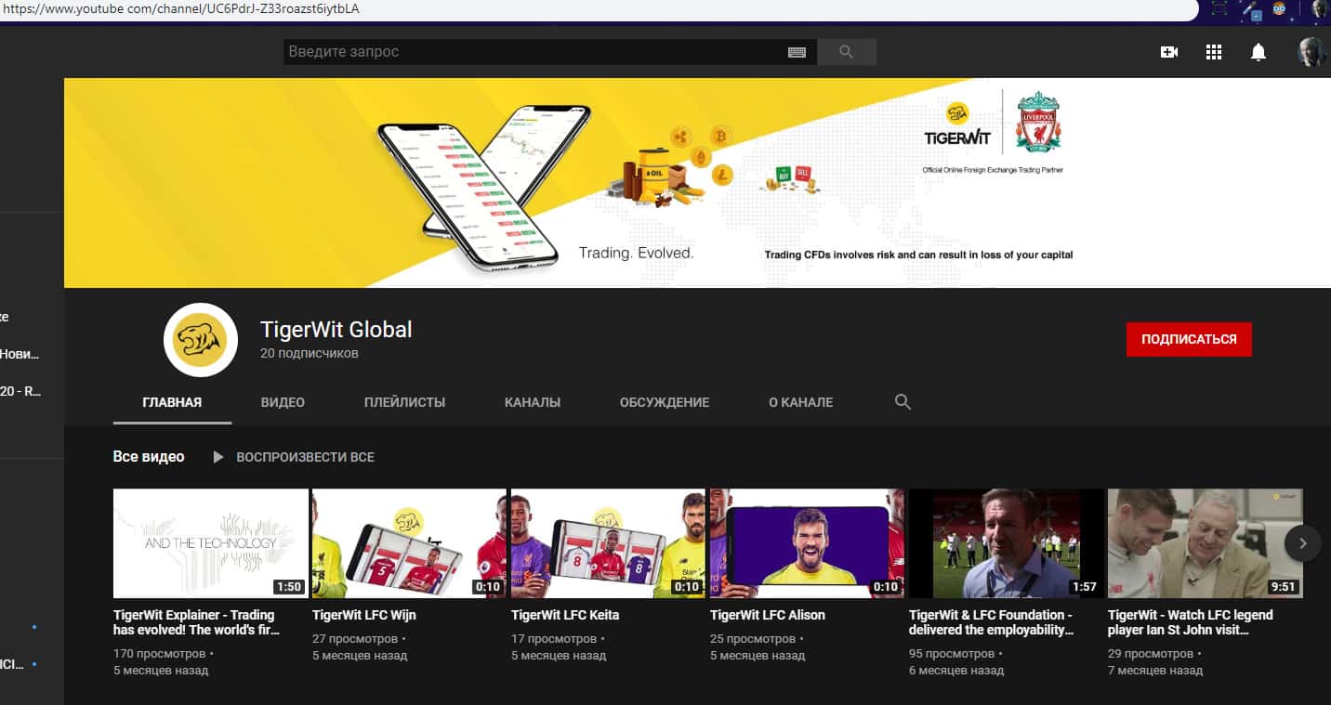View the О КАНАЛЕ tab
This screenshot has height=705, width=1331.
pyautogui.click(x=800, y=402)
